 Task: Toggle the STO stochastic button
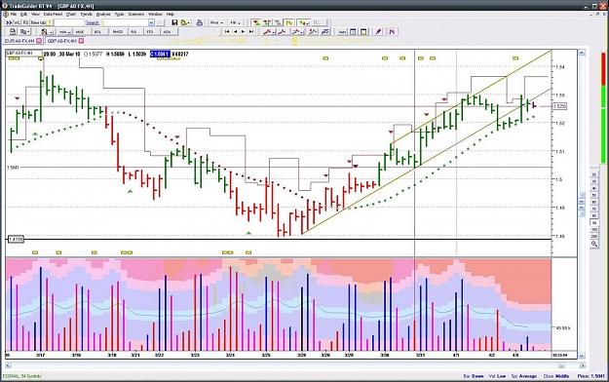150,32
